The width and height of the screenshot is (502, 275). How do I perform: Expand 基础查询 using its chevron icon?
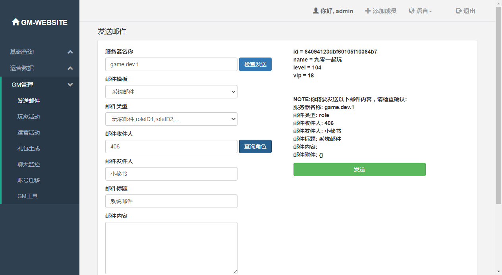[x=70, y=52]
